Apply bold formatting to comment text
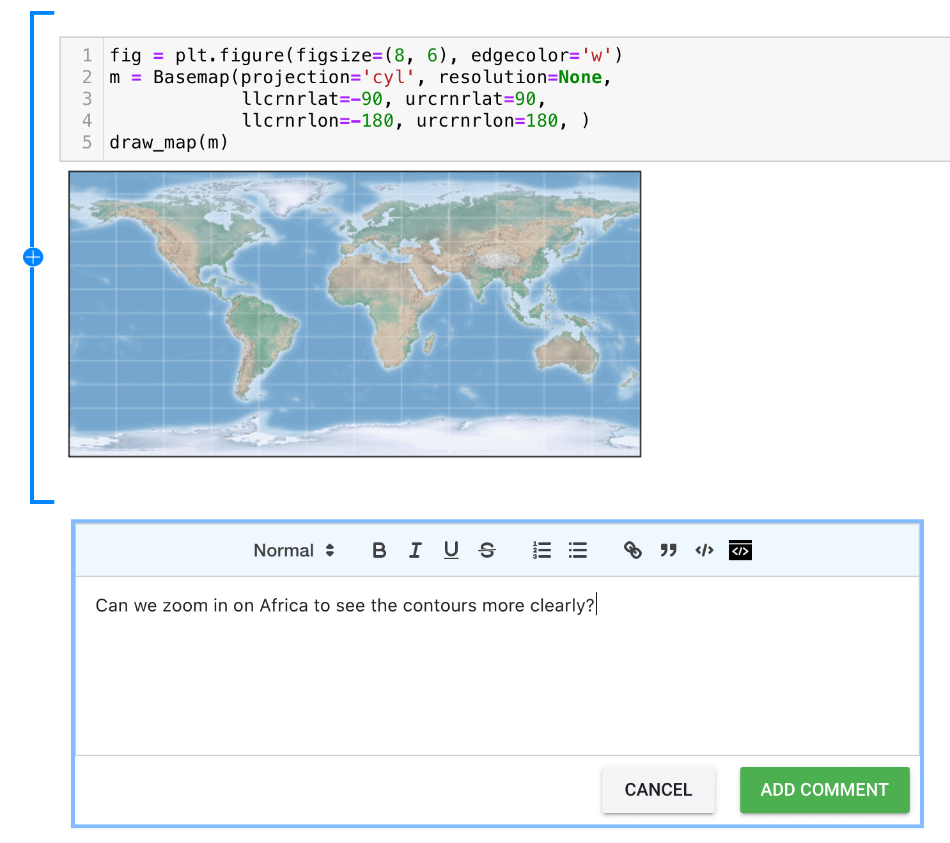 coord(379,550)
